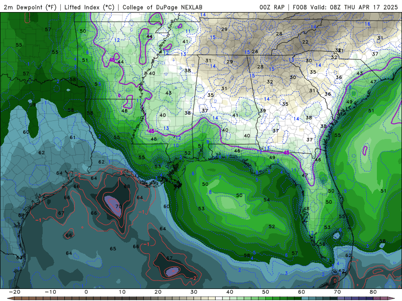Screen dimensions: 402x301
Task: Click the dewpoint value '26' on the map
Action: coord(255,52)
